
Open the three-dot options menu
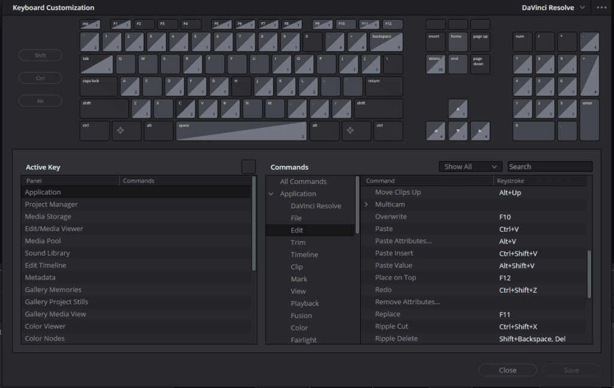tap(601, 8)
